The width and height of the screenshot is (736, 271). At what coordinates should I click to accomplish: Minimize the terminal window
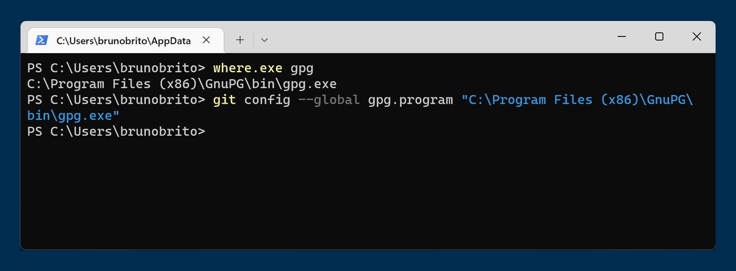click(x=622, y=36)
